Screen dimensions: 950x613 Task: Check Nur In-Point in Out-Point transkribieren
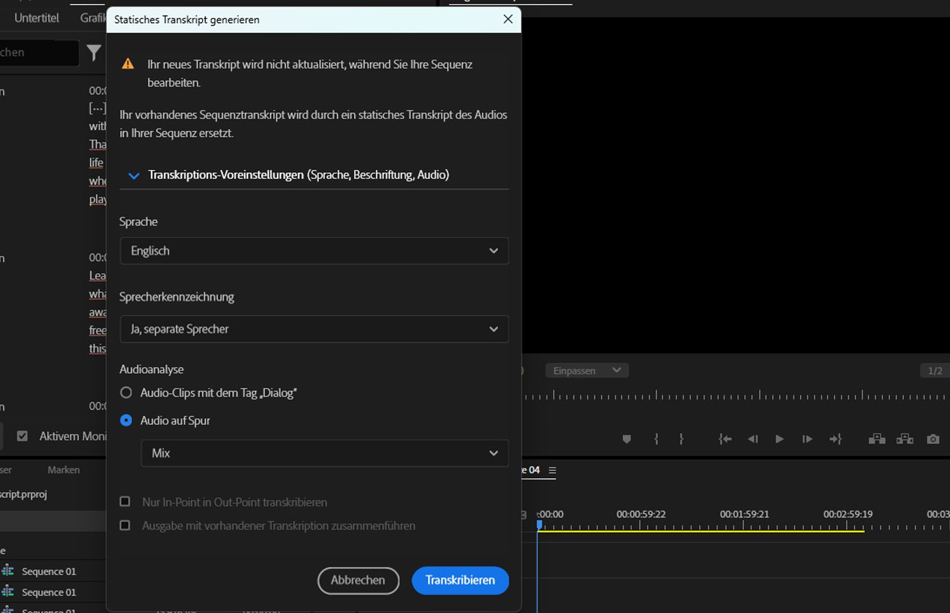tap(125, 501)
